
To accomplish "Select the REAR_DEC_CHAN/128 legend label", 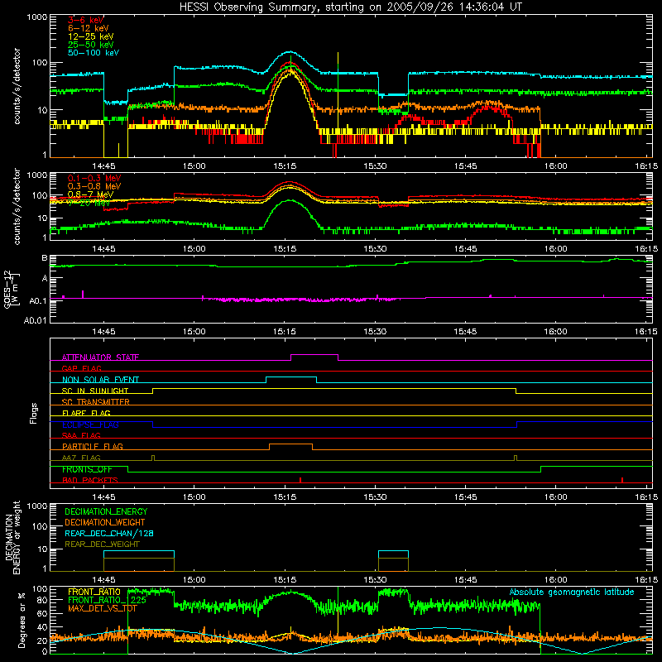I will click(109, 533).
